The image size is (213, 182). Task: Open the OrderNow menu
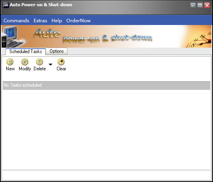(78, 21)
